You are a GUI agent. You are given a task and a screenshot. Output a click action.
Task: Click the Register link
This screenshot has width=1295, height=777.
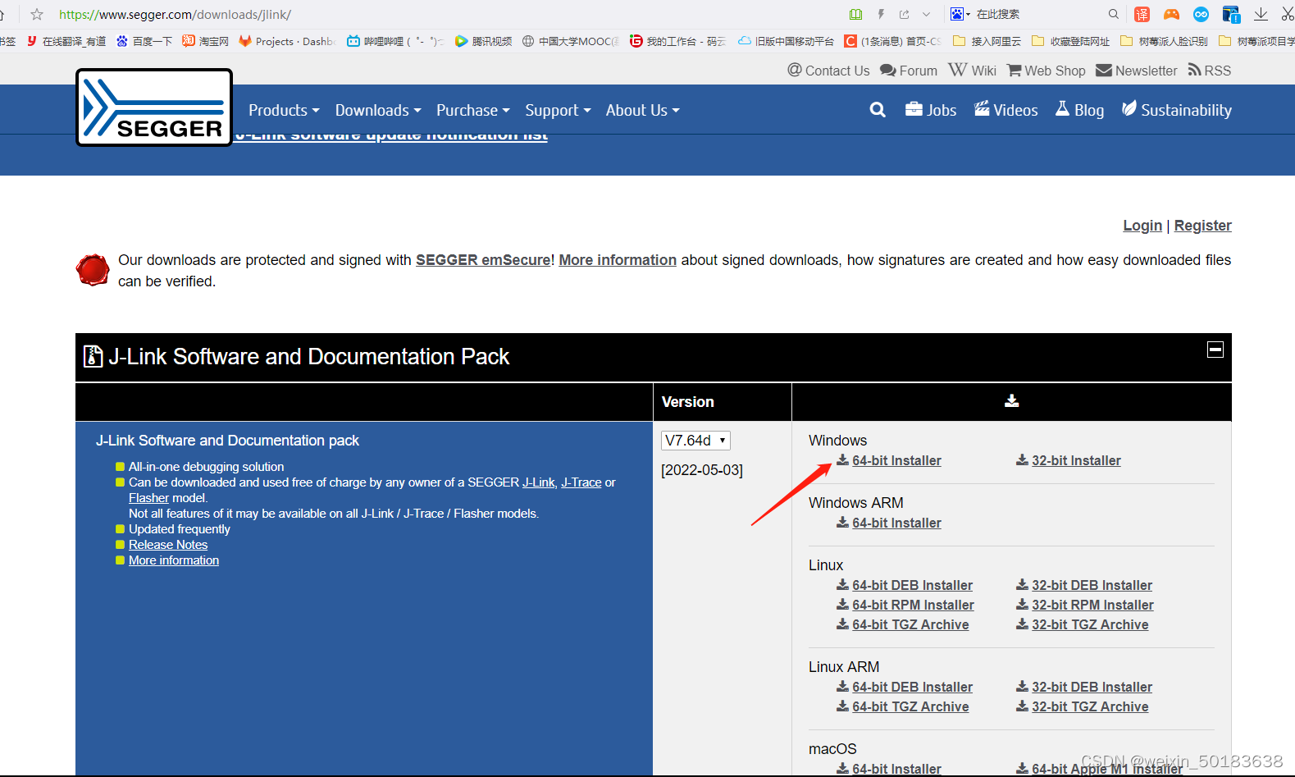pos(1202,226)
